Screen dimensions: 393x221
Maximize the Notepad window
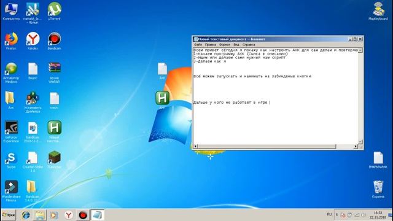(355, 39)
